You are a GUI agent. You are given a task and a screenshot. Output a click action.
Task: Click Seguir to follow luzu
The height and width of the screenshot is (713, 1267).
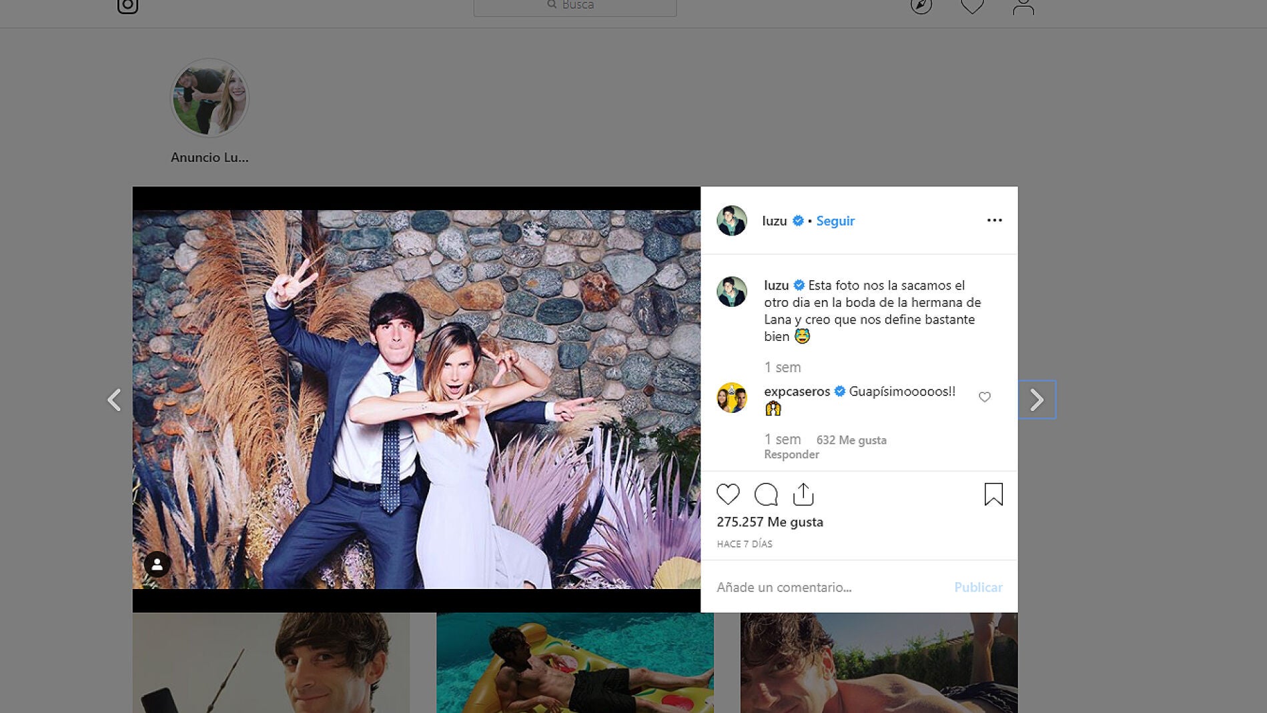click(x=835, y=221)
